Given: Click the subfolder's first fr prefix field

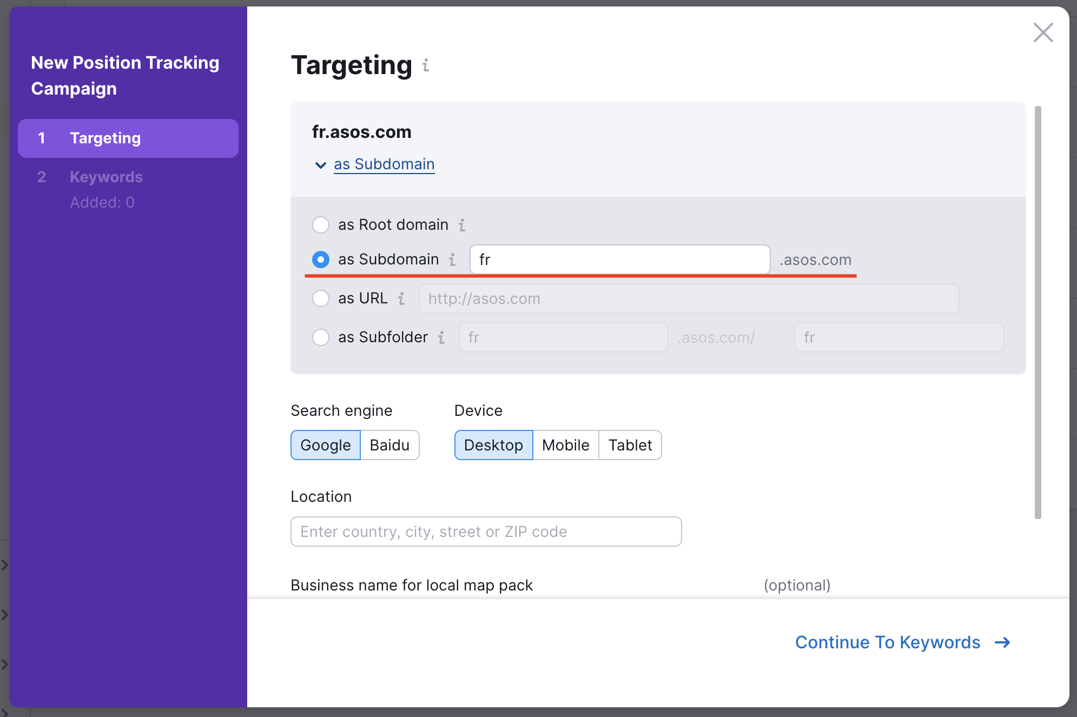Looking at the screenshot, I should 564,337.
